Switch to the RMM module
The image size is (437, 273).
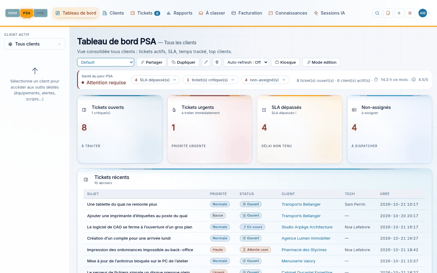point(12,13)
